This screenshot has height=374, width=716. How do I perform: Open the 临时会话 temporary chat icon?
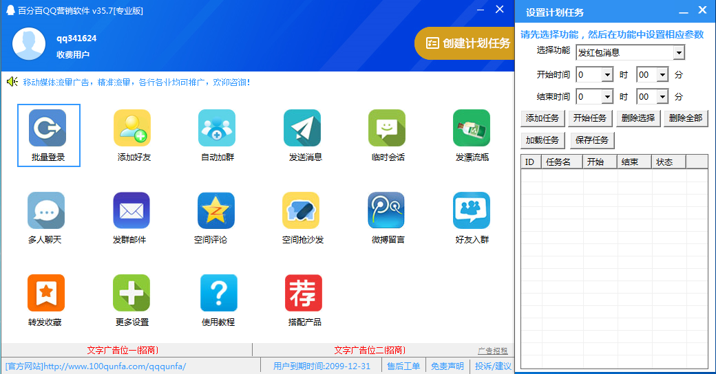tap(387, 128)
